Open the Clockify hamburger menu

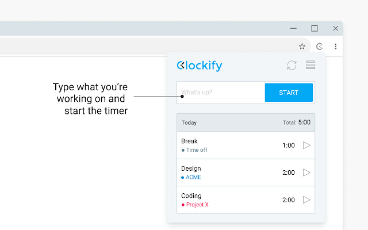point(310,65)
